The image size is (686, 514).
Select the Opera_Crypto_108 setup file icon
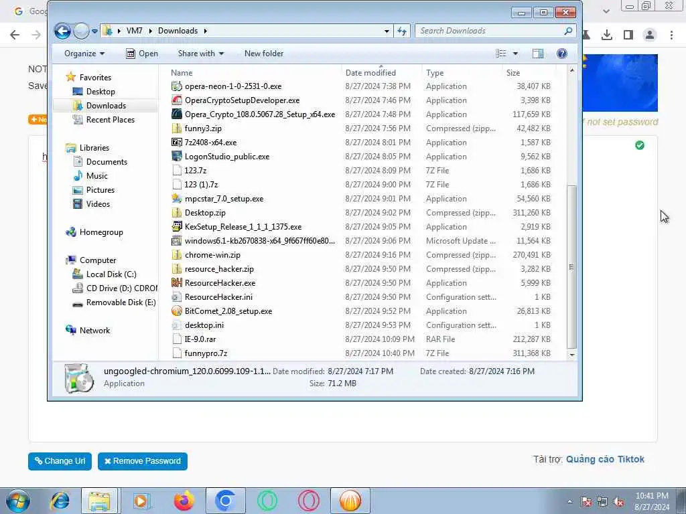(177, 114)
